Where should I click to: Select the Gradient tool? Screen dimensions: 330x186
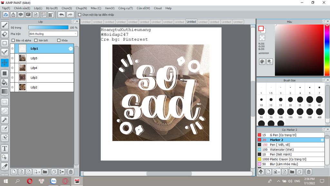[5, 91]
